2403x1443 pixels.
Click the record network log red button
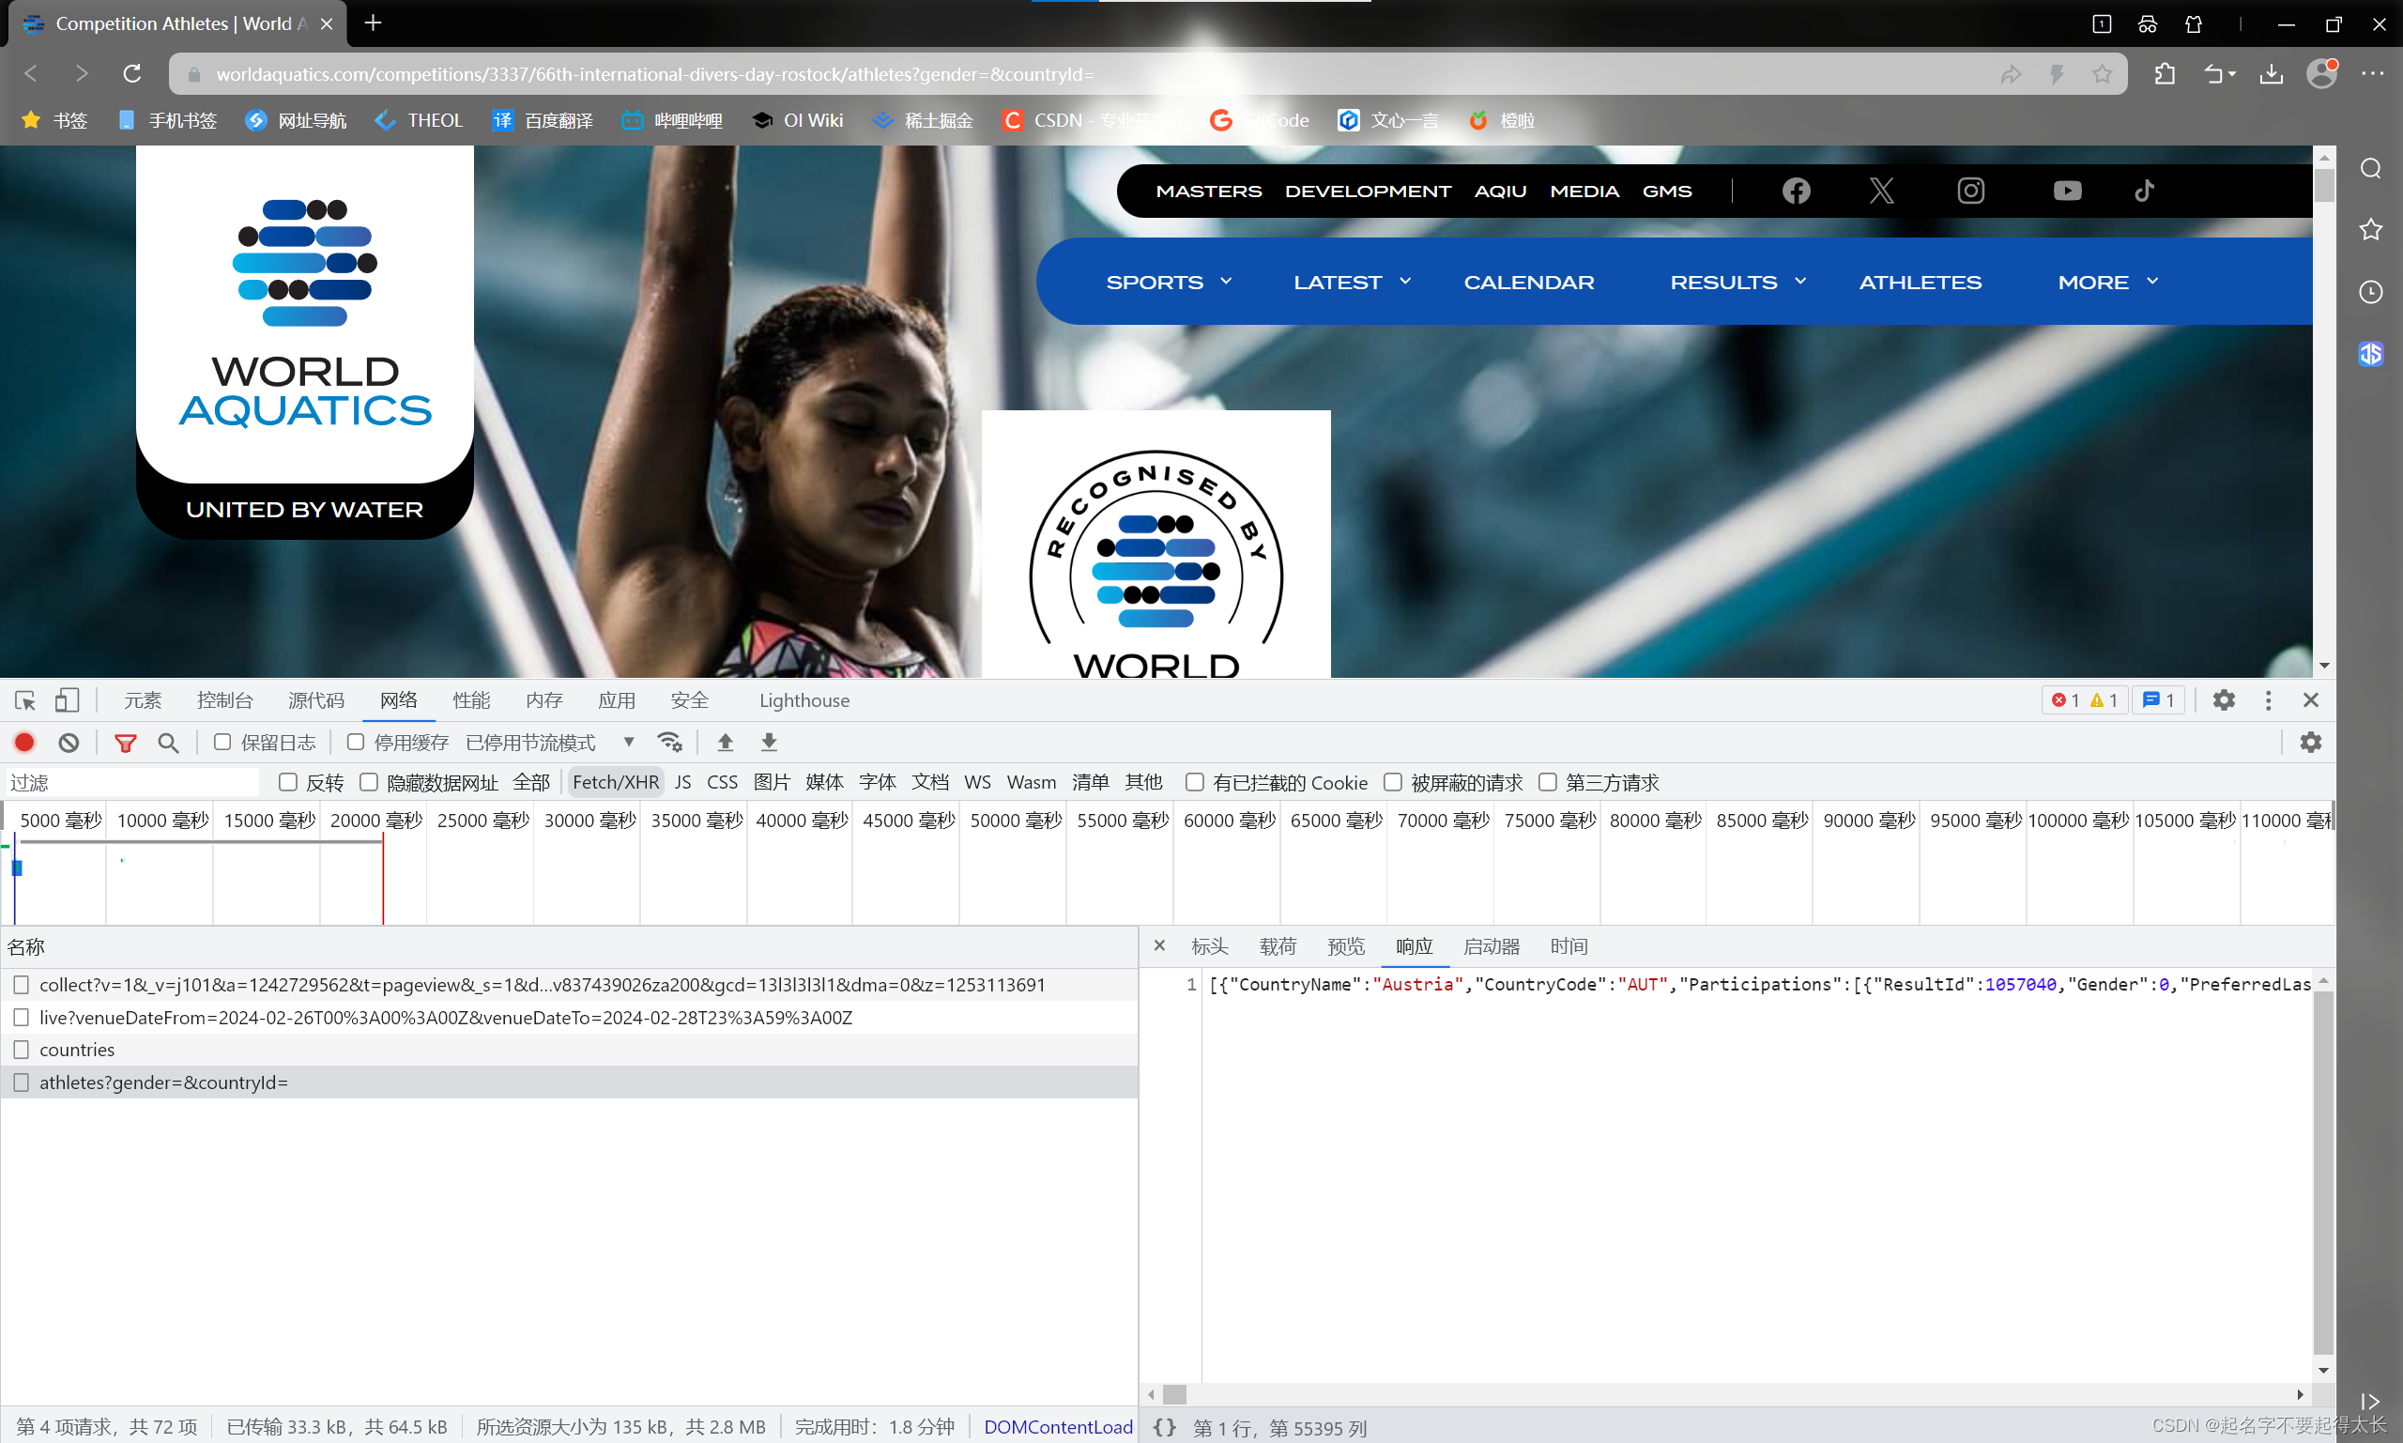point(25,743)
